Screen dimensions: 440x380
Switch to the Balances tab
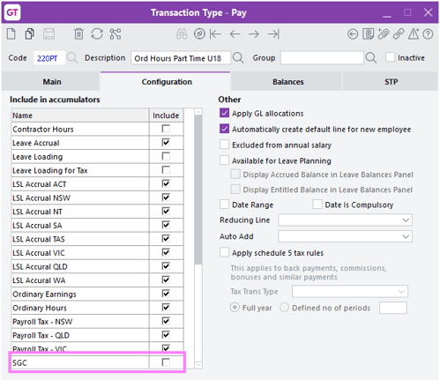coord(287,82)
